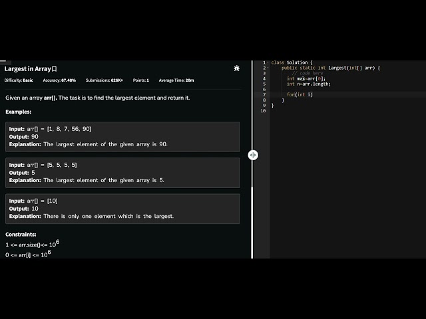
Task: Click the bug report icon
Action: coord(237,68)
